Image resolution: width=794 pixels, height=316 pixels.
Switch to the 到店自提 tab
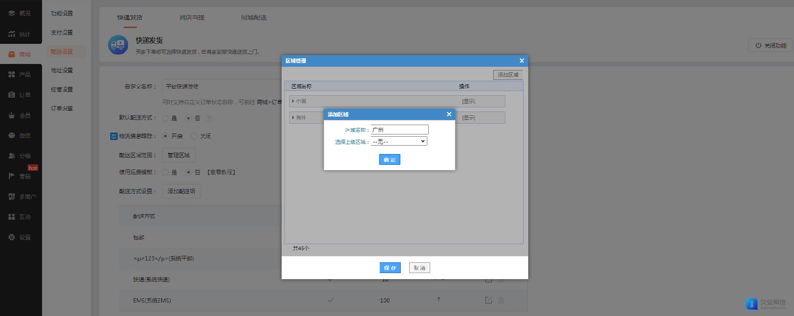pos(192,18)
